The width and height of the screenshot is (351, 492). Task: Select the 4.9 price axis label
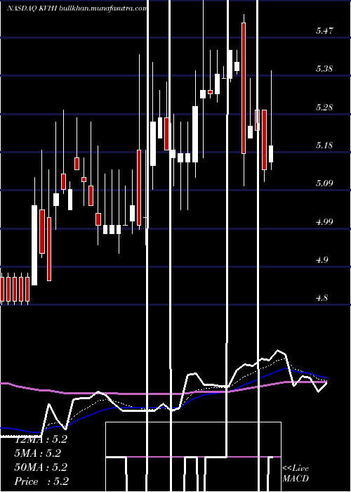[322, 260]
